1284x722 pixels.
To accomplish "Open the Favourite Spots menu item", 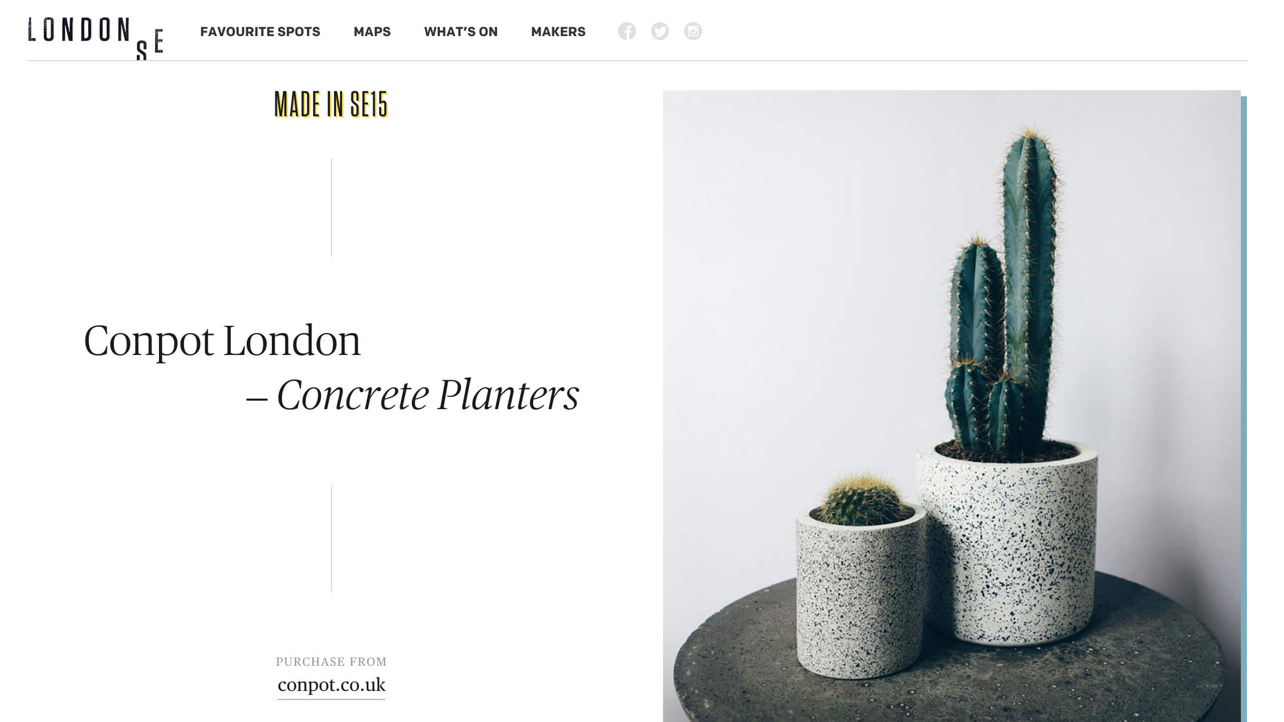I will 260,32.
